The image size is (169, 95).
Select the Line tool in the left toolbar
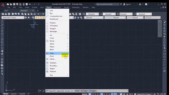coord(2,22)
